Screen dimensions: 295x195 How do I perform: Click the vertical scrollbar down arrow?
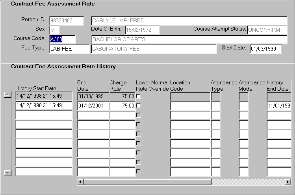click(x=7, y=173)
